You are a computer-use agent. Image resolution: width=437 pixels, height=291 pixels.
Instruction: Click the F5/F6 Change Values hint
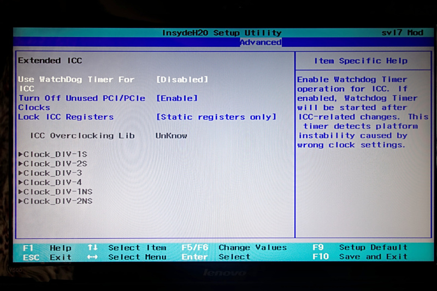click(234, 247)
